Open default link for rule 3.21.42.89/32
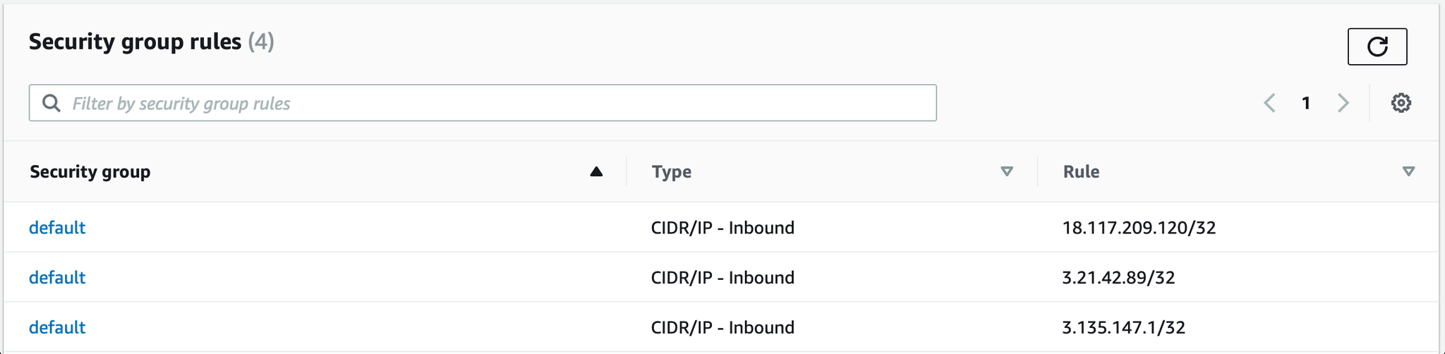The image size is (1445, 354). click(57, 278)
